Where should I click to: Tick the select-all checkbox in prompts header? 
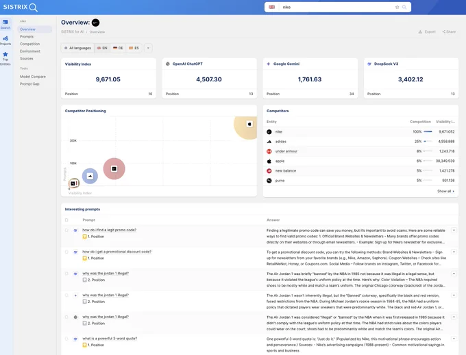(66, 220)
